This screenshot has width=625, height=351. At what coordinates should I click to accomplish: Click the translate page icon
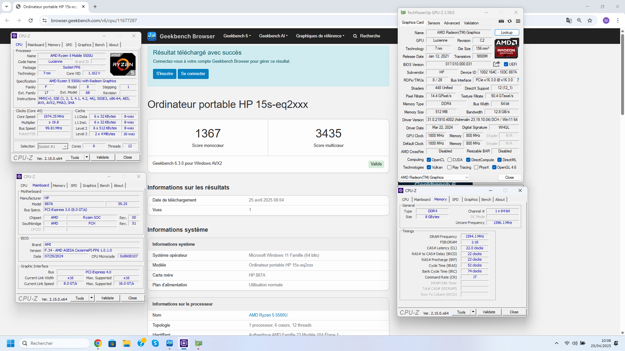tap(569, 20)
